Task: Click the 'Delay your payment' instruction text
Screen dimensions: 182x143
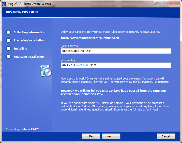Action: pyautogui.click(x=111, y=32)
